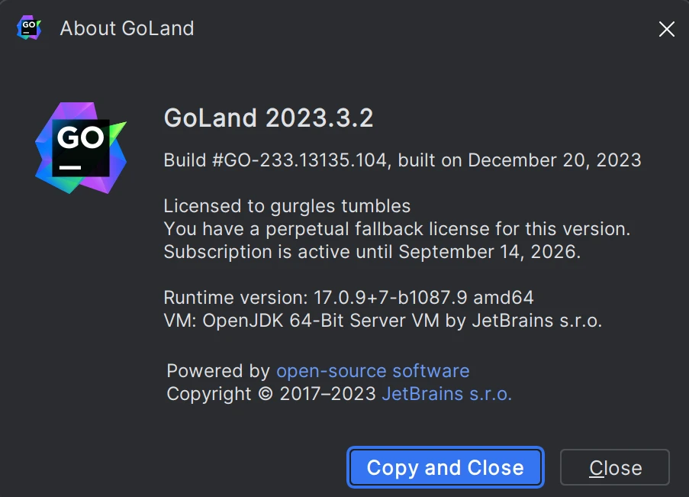Open the JetBrains s.r.o. copyright link

pos(447,394)
